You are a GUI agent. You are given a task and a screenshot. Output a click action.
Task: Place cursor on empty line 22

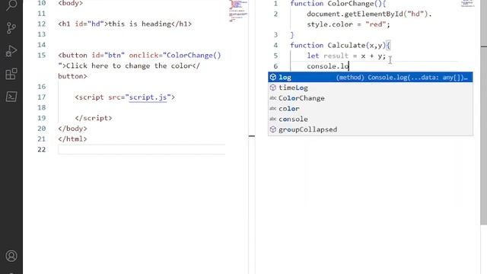[142, 149]
